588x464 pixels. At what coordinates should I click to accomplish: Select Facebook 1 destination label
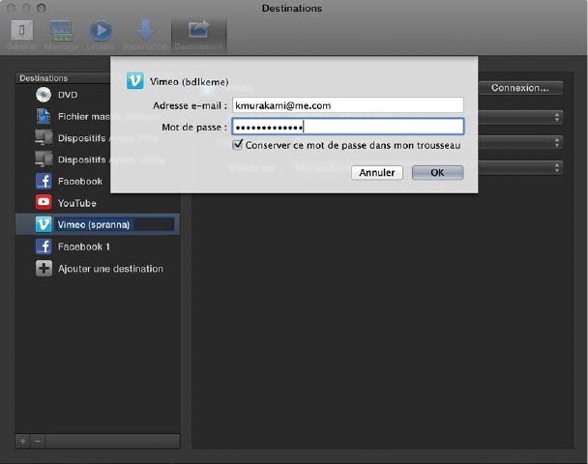tap(83, 246)
